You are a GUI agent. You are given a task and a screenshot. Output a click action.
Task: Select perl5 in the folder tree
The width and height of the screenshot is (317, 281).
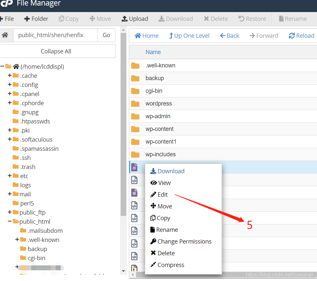(x=27, y=203)
